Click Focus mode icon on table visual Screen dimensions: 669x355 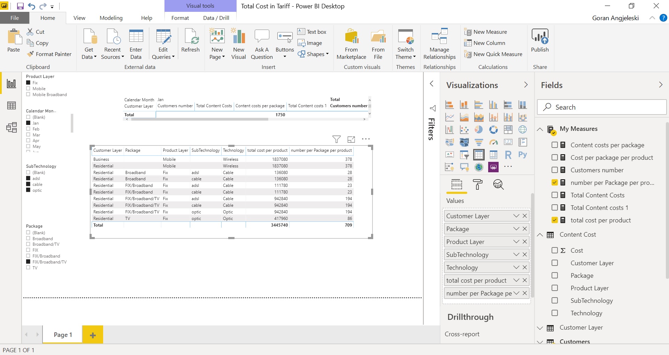pos(351,139)
